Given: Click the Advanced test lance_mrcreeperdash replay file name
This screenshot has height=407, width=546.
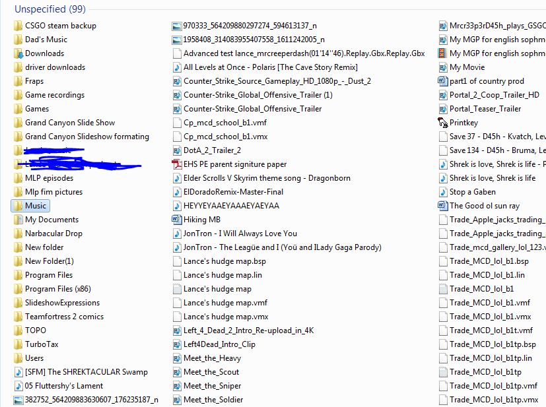Looking at the screenshot, I should pos(304,53).
